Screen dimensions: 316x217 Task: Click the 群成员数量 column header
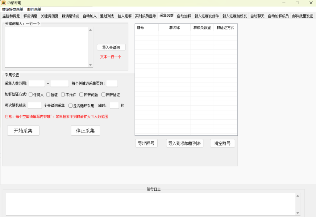coord(202,28)
